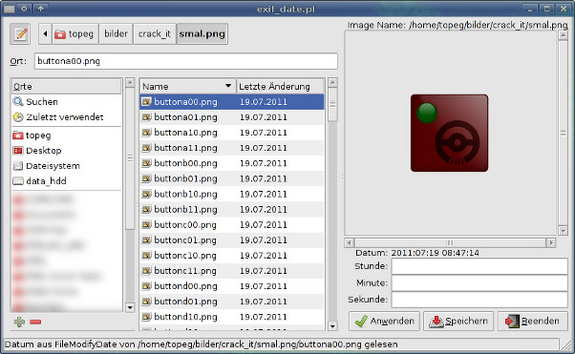Select file buttonc11.png
The image size is (575, 354).
(232, 271)
